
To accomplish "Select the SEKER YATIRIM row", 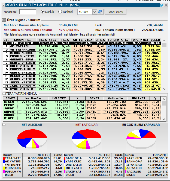I will (82, 83).
